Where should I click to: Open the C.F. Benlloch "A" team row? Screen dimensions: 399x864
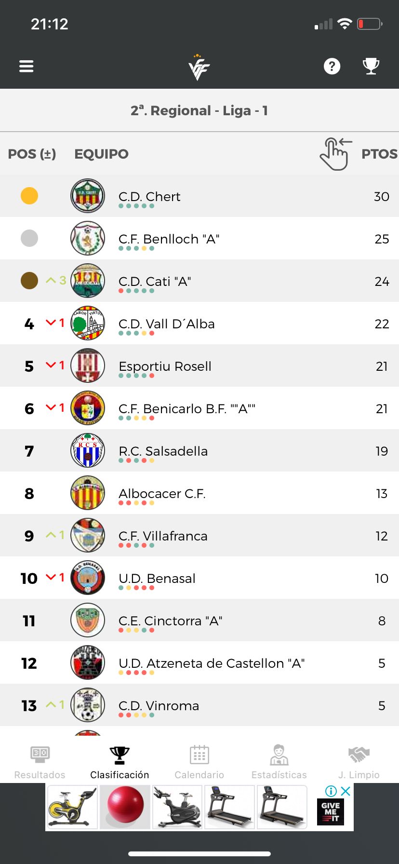(199, 238)
